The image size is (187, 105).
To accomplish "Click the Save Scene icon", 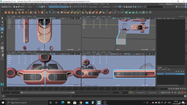I will (x=19, y=7).
